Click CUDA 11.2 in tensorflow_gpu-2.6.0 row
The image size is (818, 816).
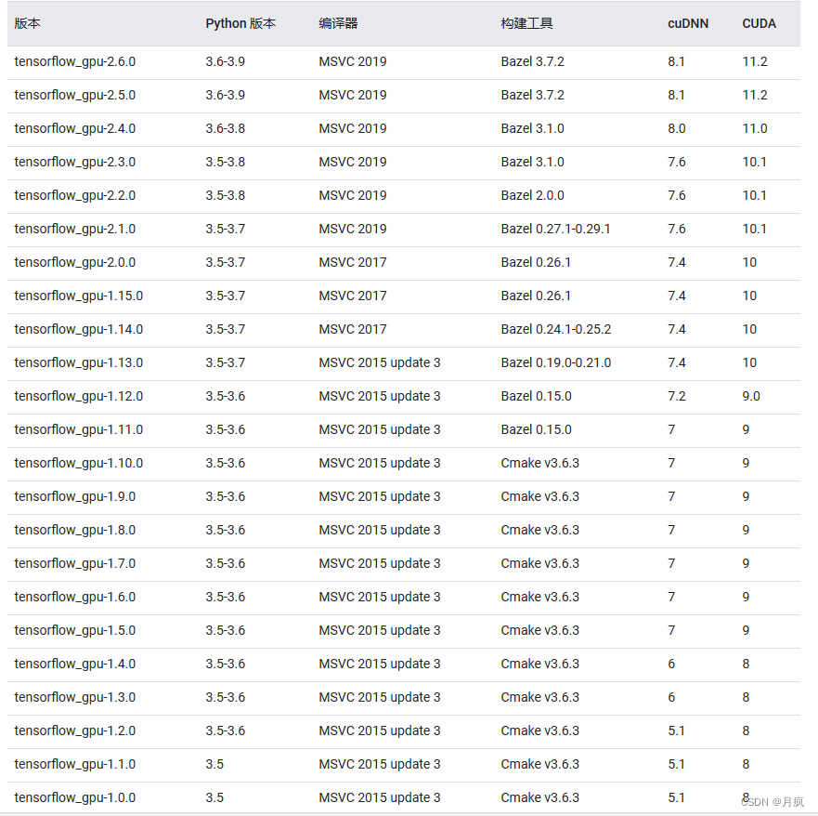(x=755, y=61)
